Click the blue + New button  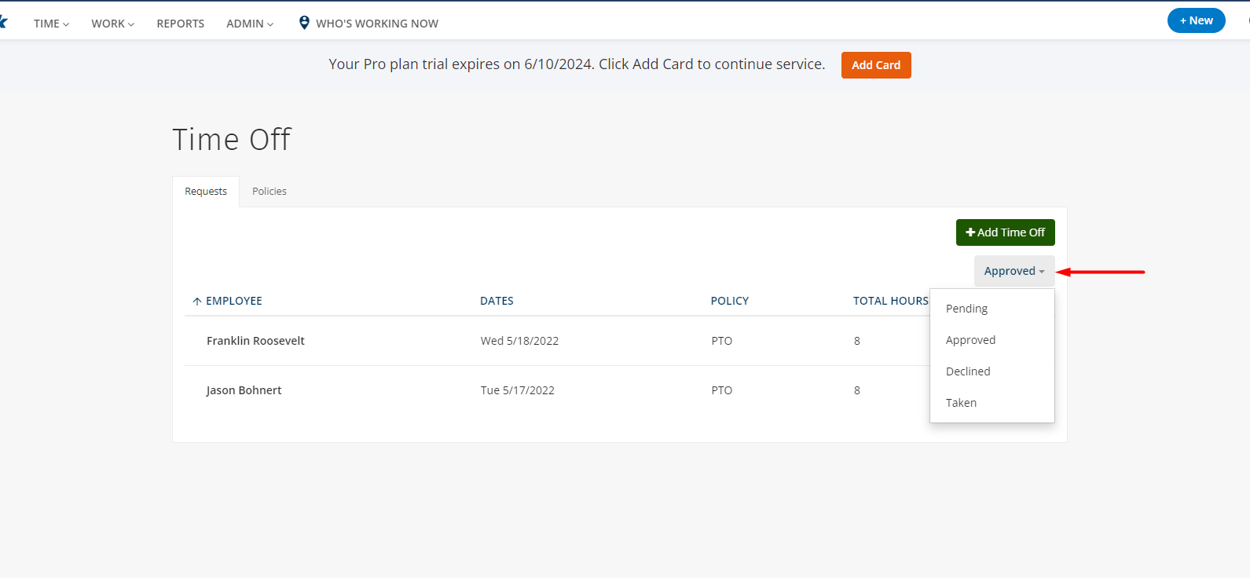coord(1196,20)
